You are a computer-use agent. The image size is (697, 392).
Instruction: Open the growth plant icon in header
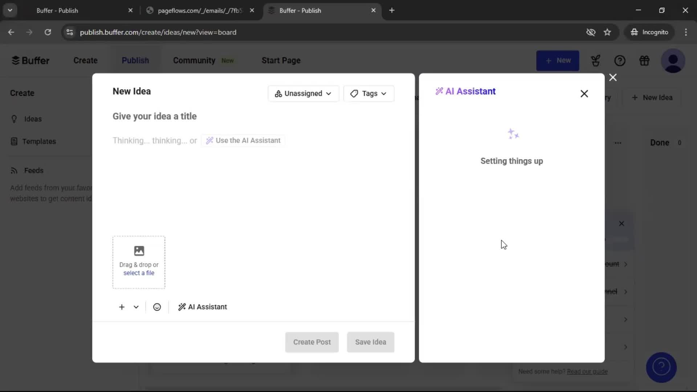[596, 61]
